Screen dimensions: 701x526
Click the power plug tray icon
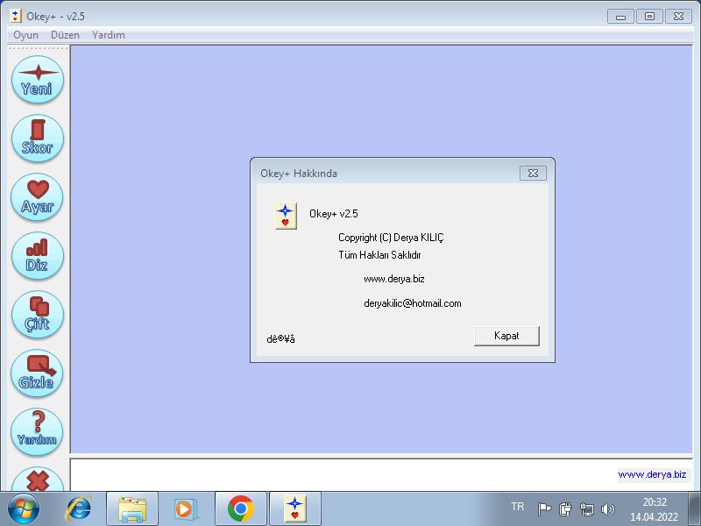click(565, 509)
